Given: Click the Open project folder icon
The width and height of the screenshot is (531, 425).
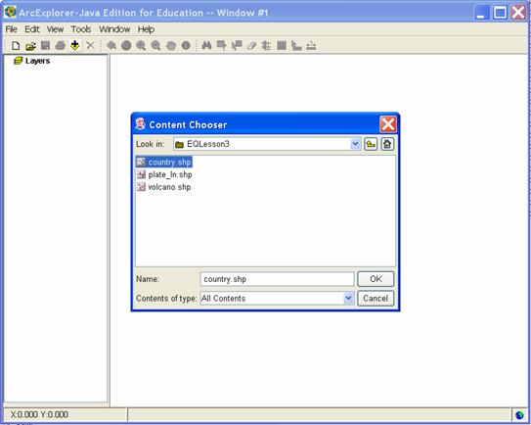Looking at the screenshot, I should pos(30,45).
